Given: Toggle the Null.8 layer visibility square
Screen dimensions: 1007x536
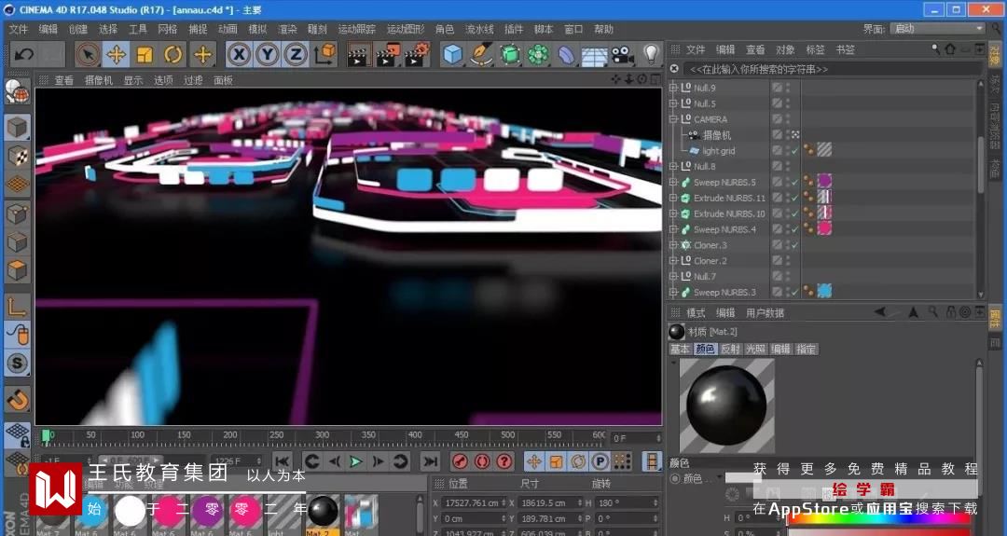Looking at the screenshot, I should coord(777,166).
